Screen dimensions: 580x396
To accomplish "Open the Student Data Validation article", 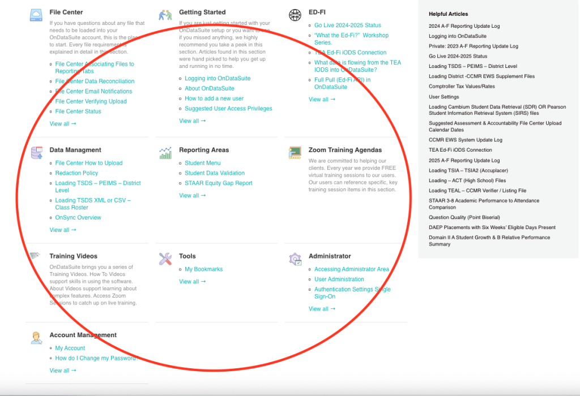I will [x=215, y=173].
